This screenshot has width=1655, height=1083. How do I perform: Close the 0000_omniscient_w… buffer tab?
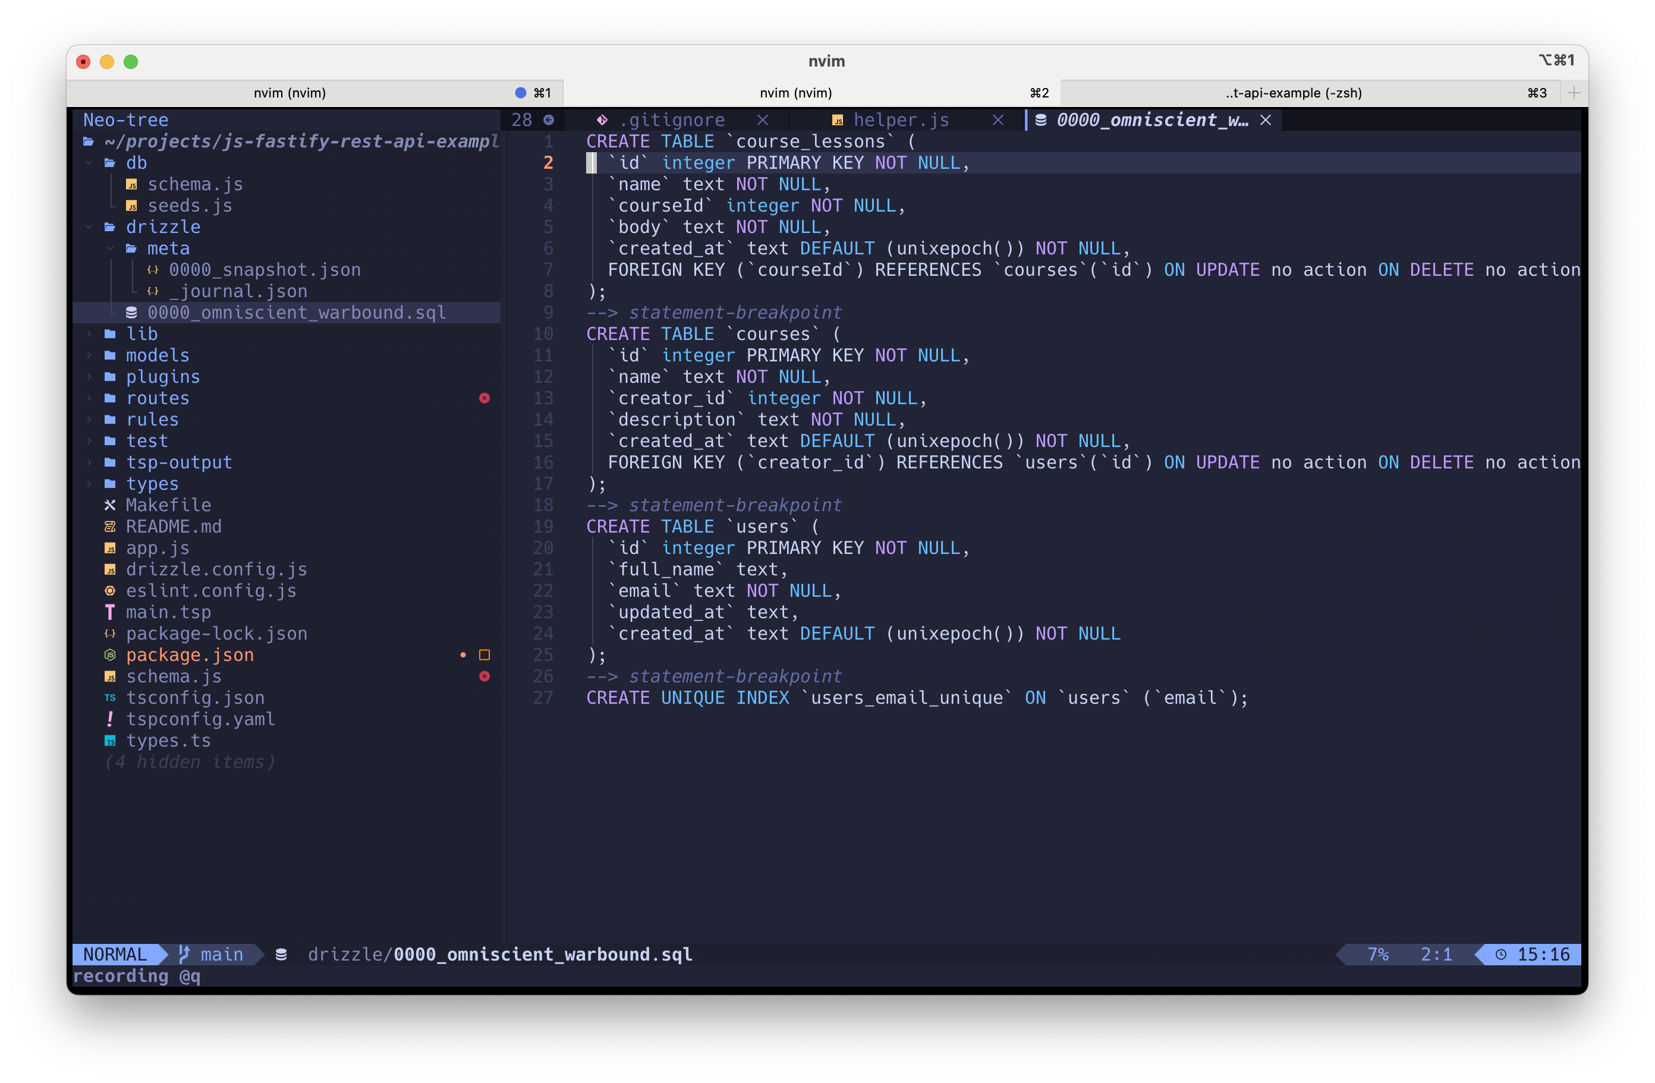click(x=1266, y=120)
